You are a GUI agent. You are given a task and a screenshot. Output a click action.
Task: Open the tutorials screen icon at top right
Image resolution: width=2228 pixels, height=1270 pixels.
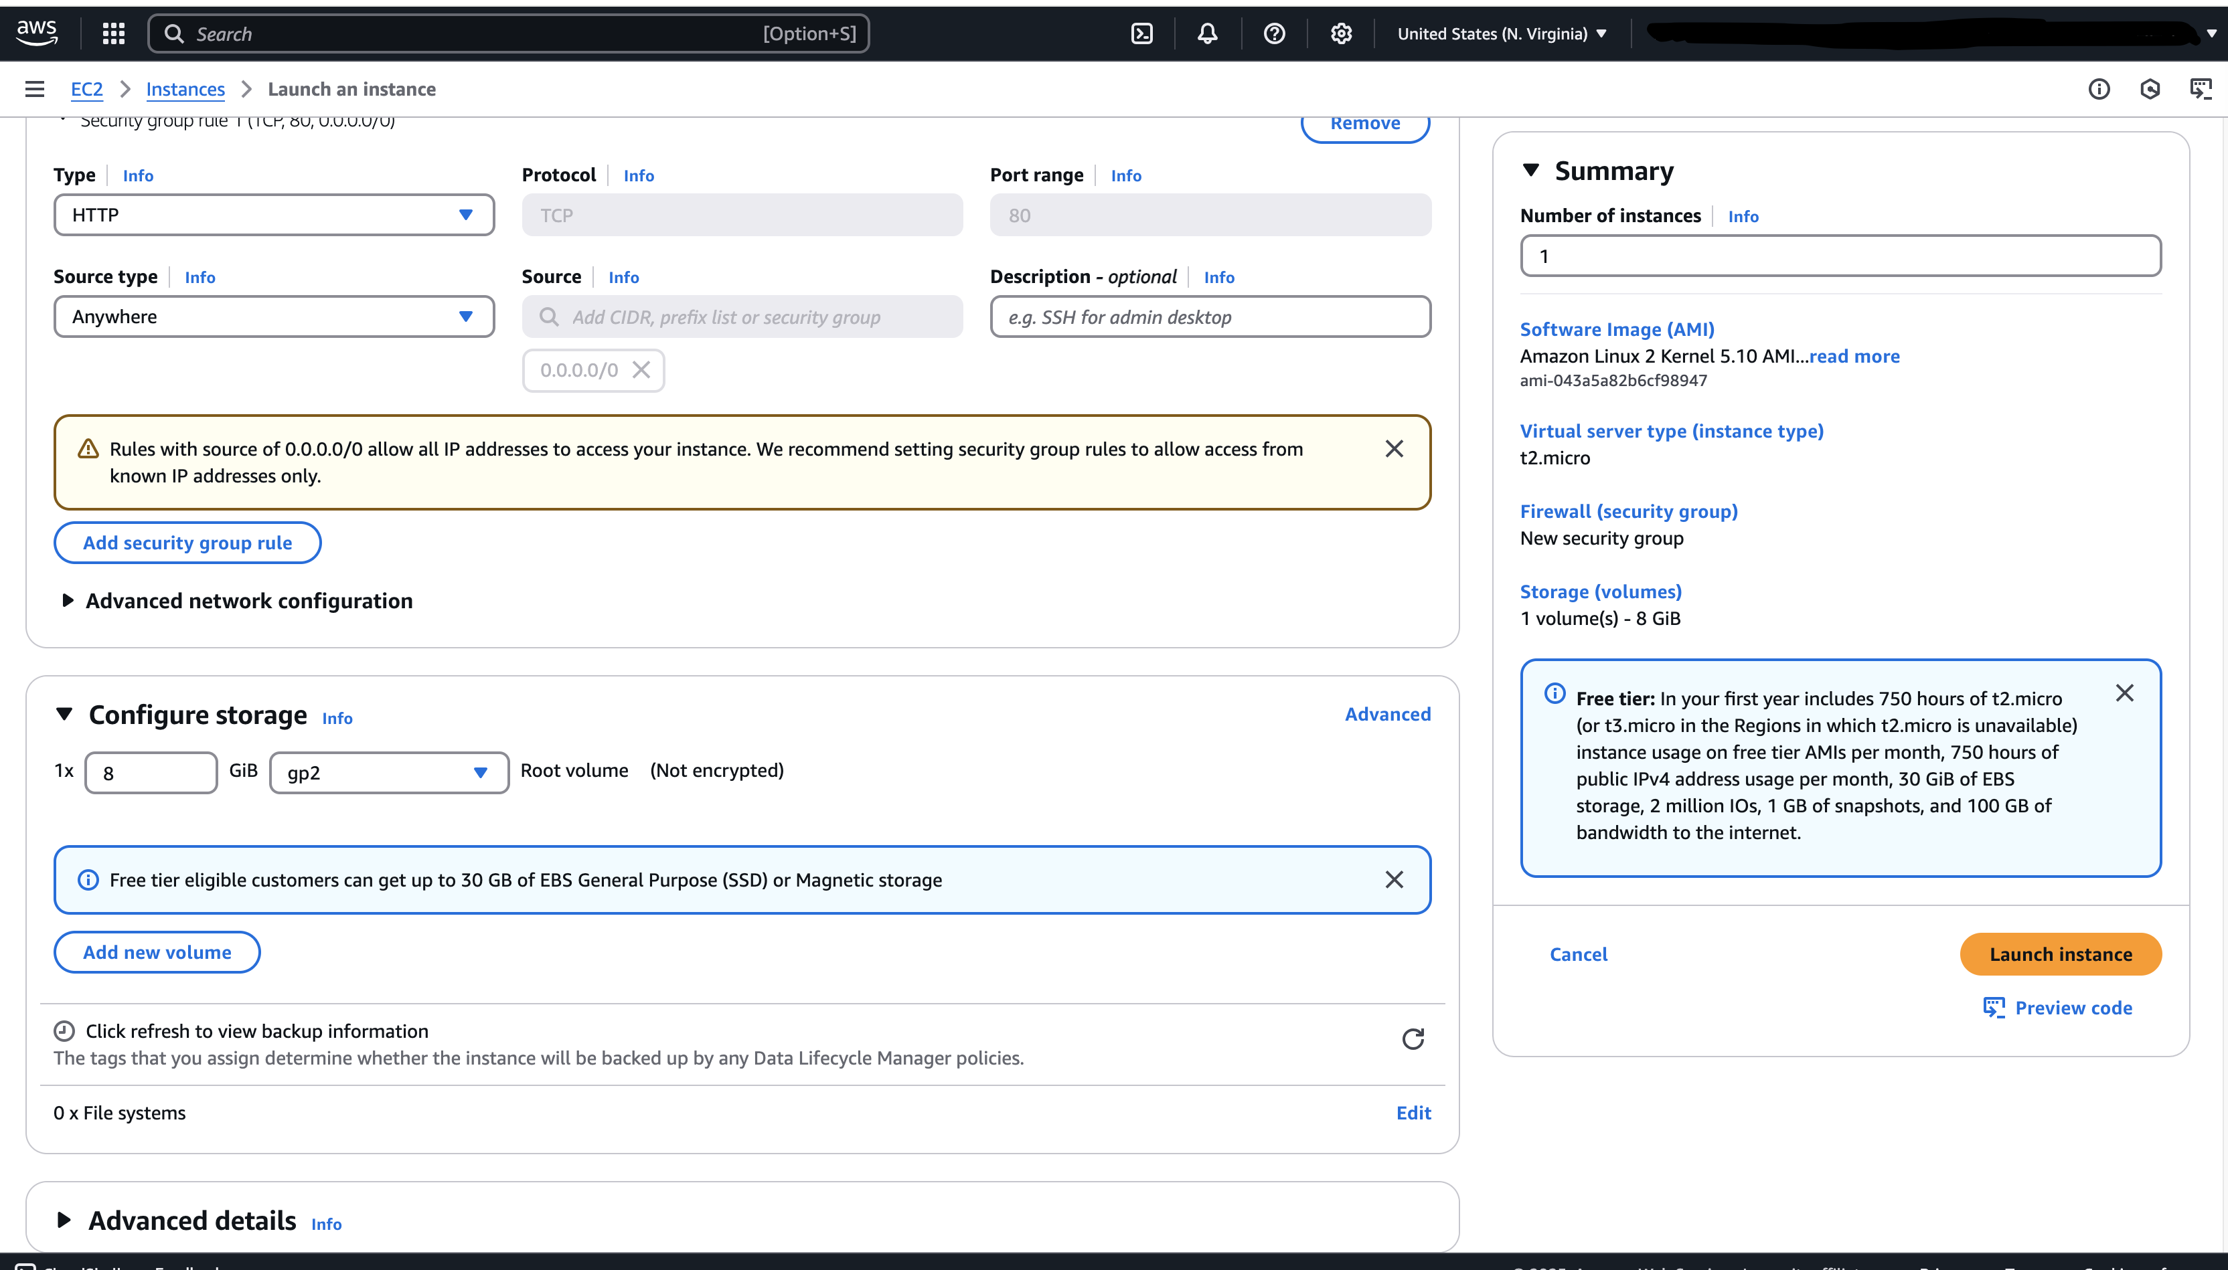pos(2201,89)
